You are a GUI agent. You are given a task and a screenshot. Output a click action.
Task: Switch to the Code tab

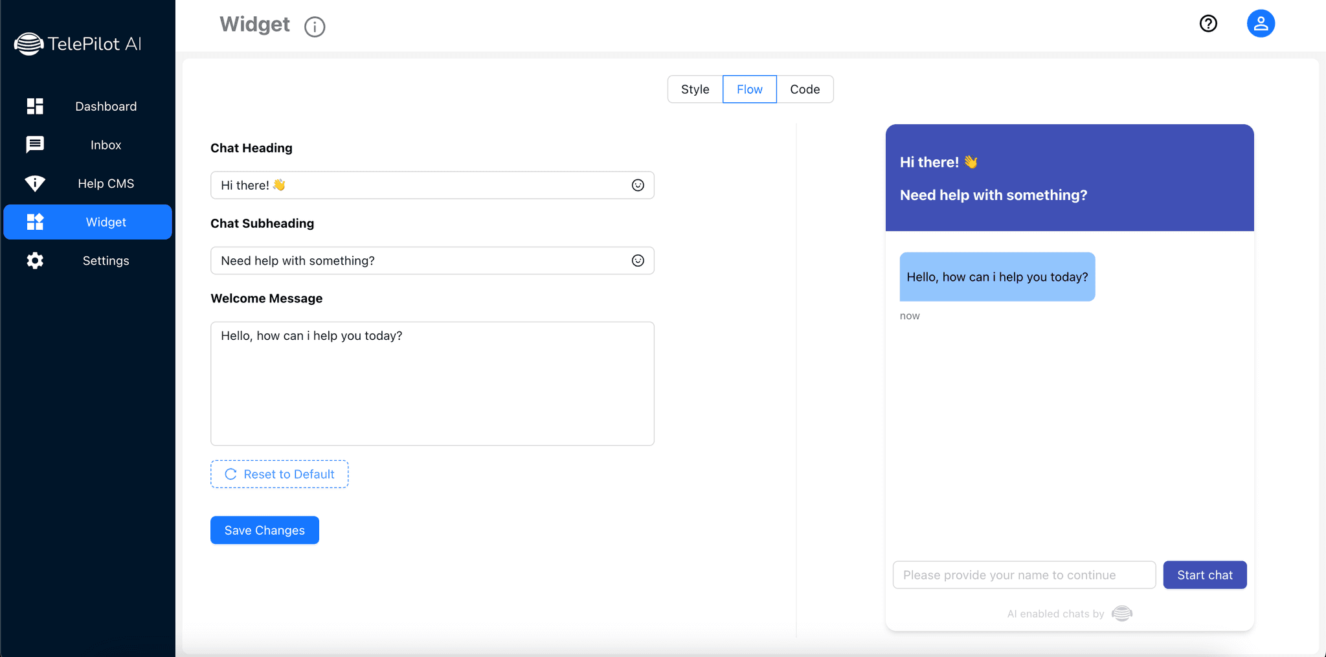point(805,89)
